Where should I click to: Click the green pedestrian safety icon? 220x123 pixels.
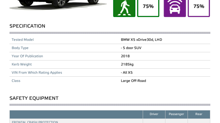[x=124, y=8]
